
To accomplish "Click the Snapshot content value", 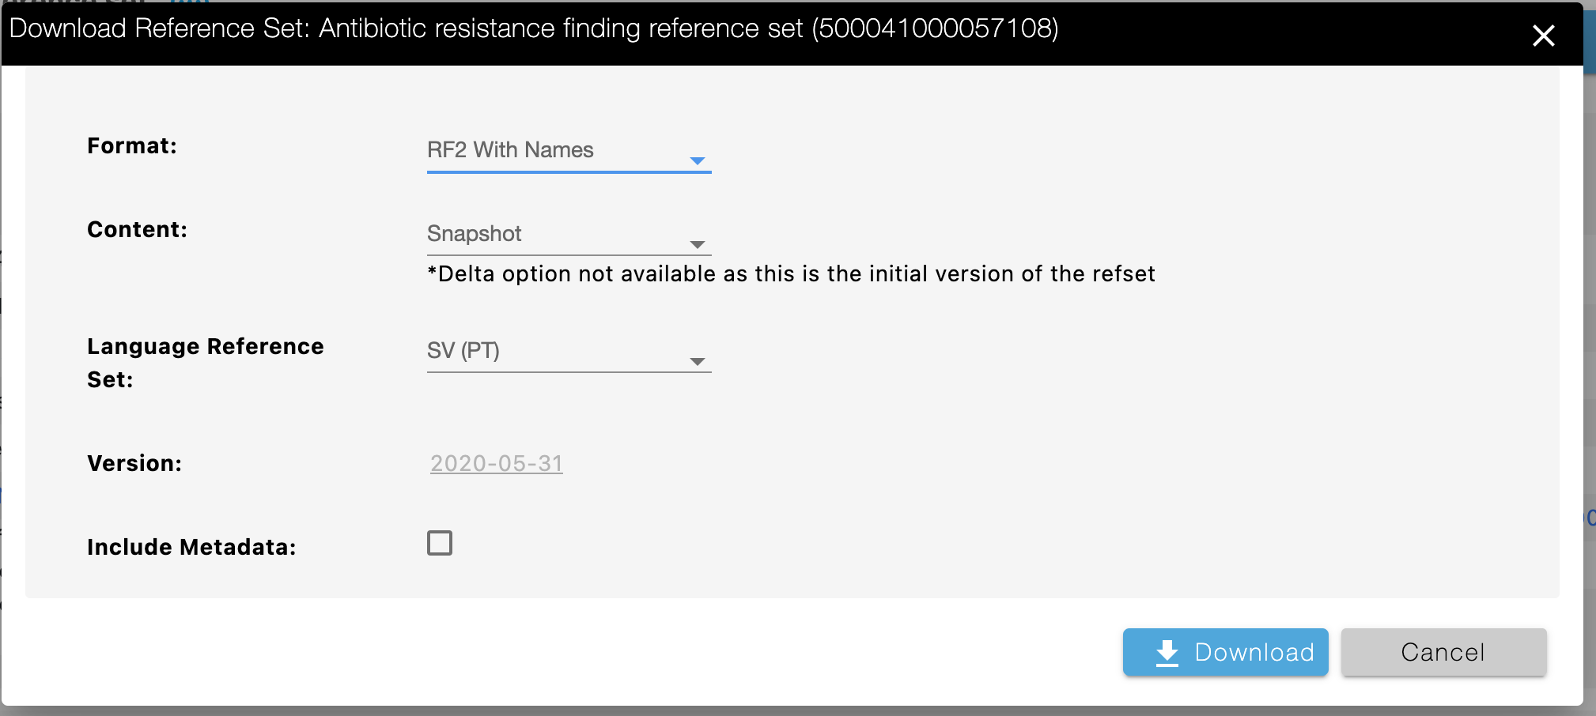I will click(x=475, y=234).
